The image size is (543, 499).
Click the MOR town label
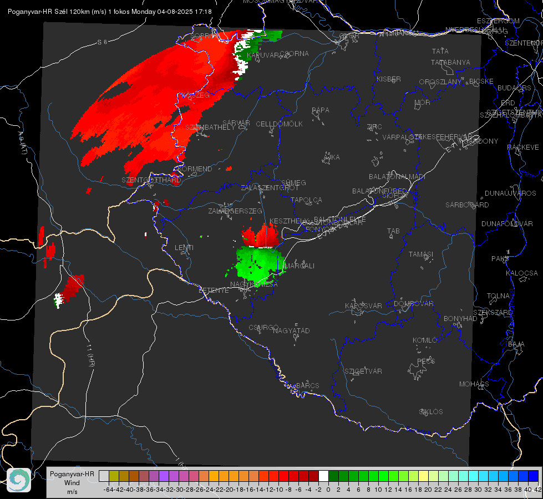(x=423, y=102)
